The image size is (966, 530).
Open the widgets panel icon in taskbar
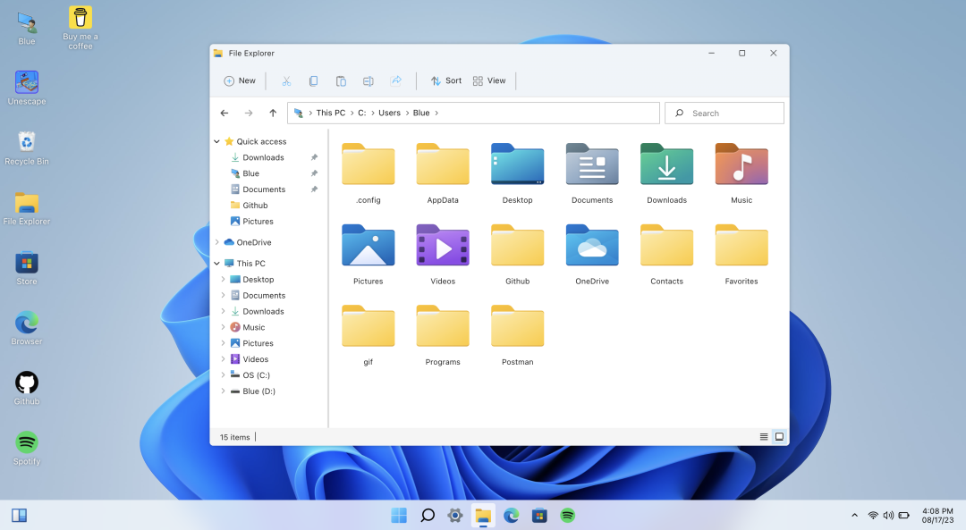coord(19,515)
